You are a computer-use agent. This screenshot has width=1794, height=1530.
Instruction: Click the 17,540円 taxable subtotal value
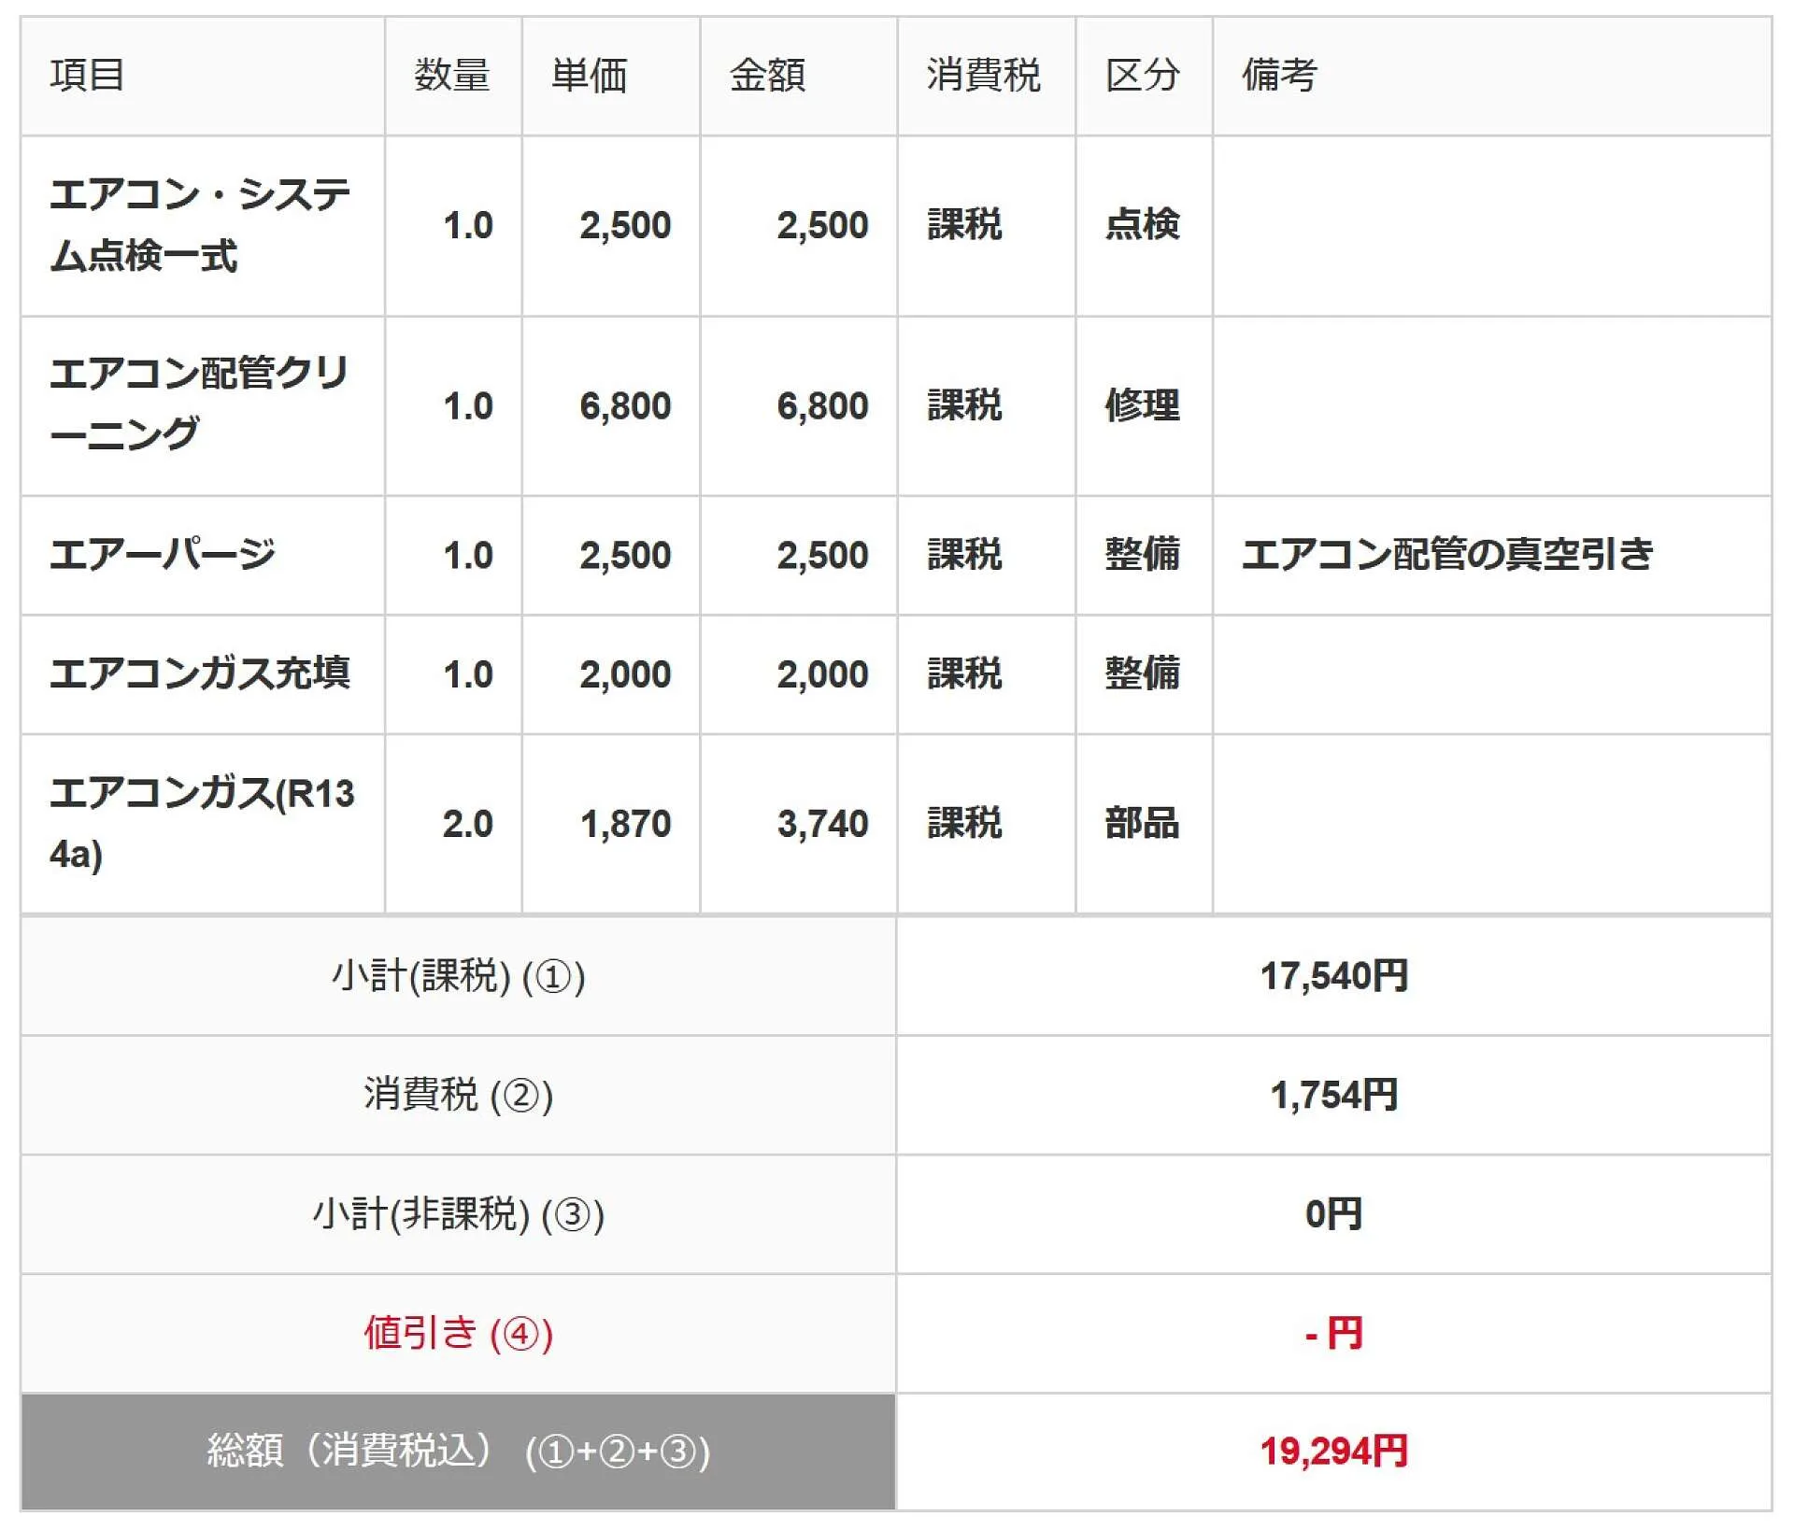coord(1333,976)
